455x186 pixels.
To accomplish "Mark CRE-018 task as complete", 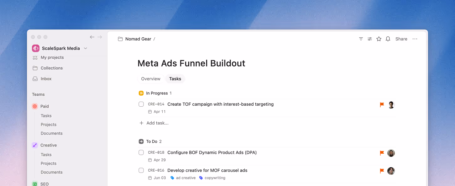I will pos(141,152).
